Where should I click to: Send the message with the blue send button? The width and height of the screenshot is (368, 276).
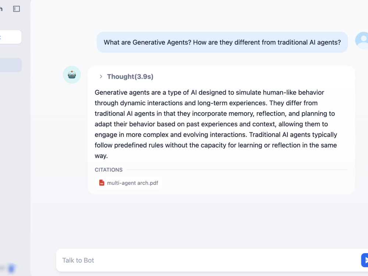(x=365, y=260)
